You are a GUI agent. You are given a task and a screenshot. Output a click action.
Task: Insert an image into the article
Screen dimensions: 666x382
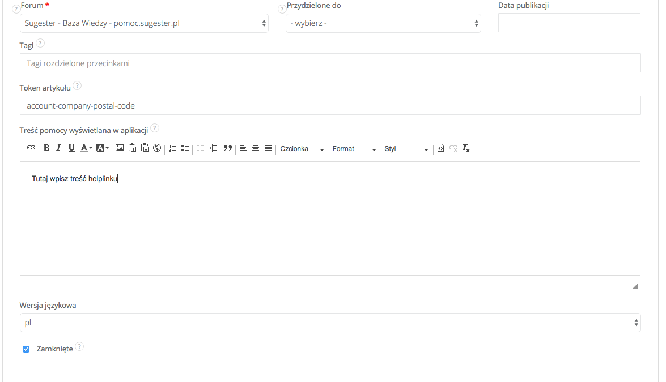pos(119,148)
